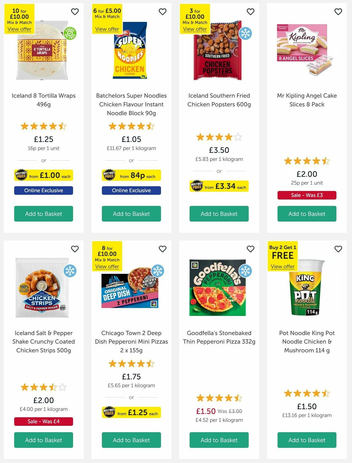Toggle the heart icon on Chicken Strips
This screenshot has width=352, height=463.
(x=75, y=249)
